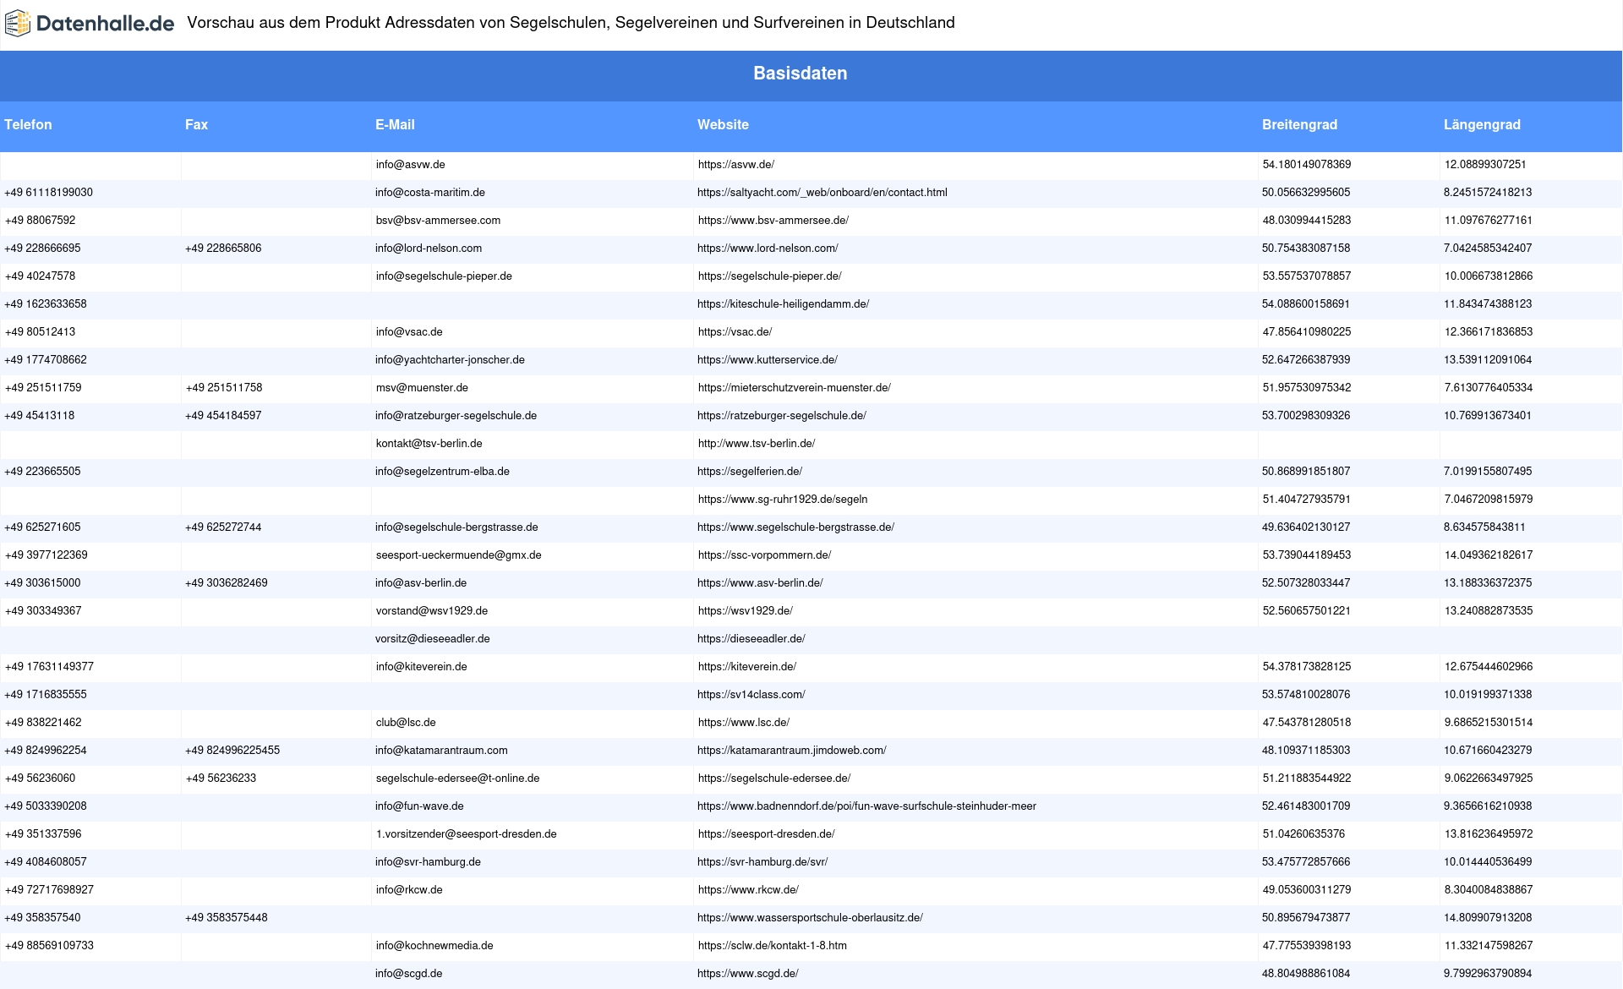1623x989 pixels.
Task: Open segelschule-bergstrasse.de website link
Action: [x=795, y=527]
